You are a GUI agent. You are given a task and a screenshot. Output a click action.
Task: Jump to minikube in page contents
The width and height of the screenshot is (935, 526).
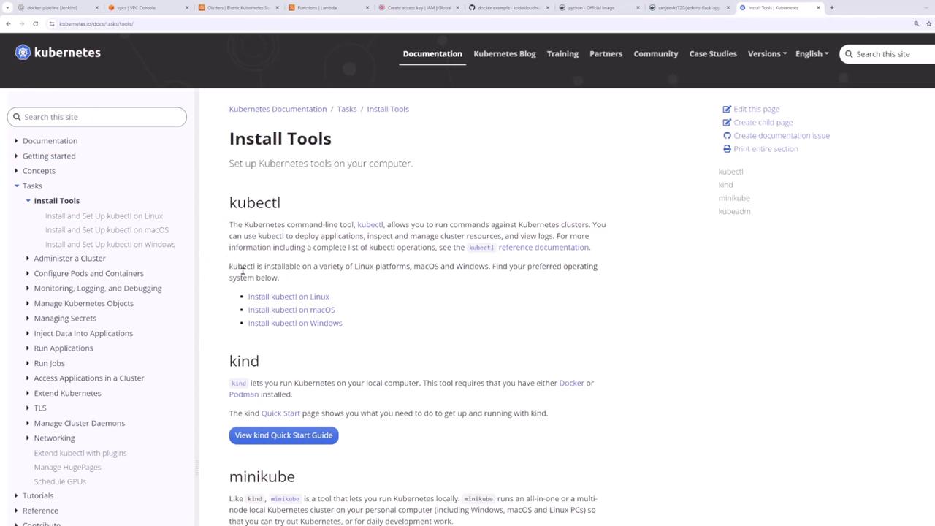734,198
